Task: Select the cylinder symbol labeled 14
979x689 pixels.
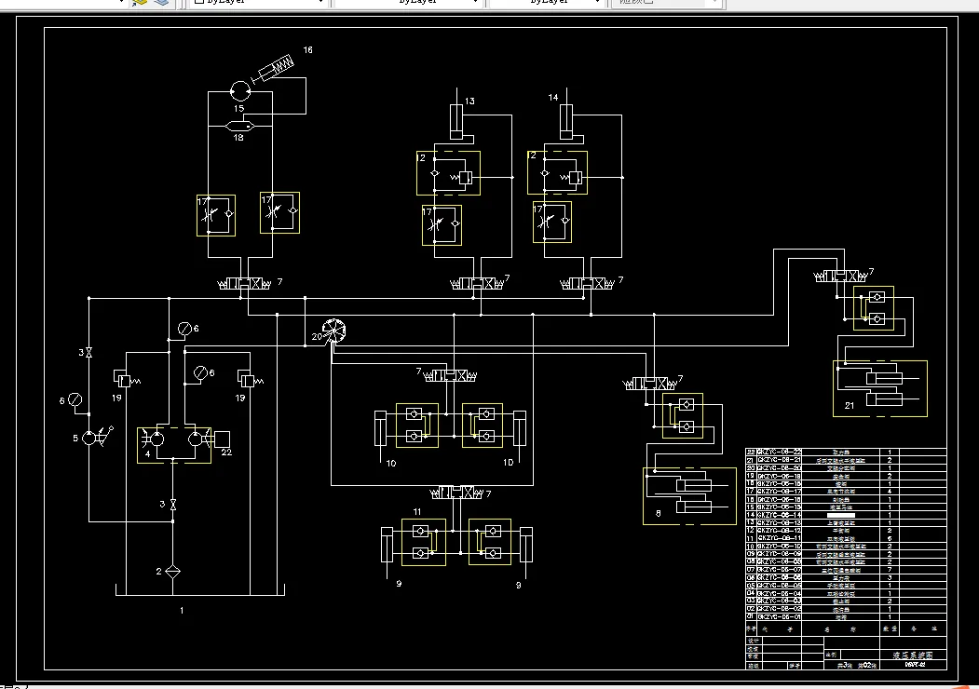Action: point(566,122)
